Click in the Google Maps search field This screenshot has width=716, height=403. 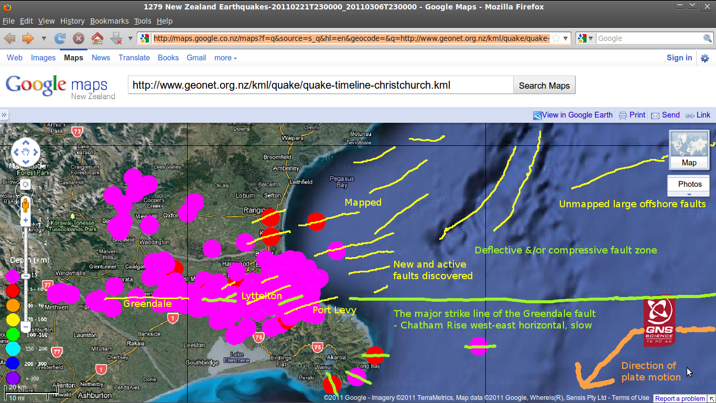(320, 85)
